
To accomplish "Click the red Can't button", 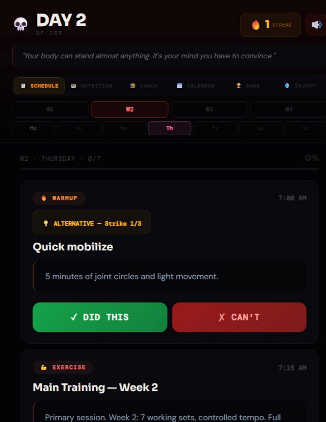I will pos(239,317).
